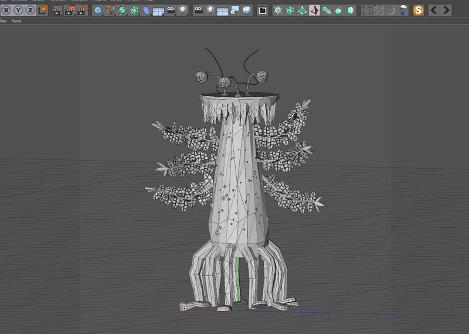Toggle the Z axis lock
The height and width of the screenshot is (334, 469).
click(30, 11)
